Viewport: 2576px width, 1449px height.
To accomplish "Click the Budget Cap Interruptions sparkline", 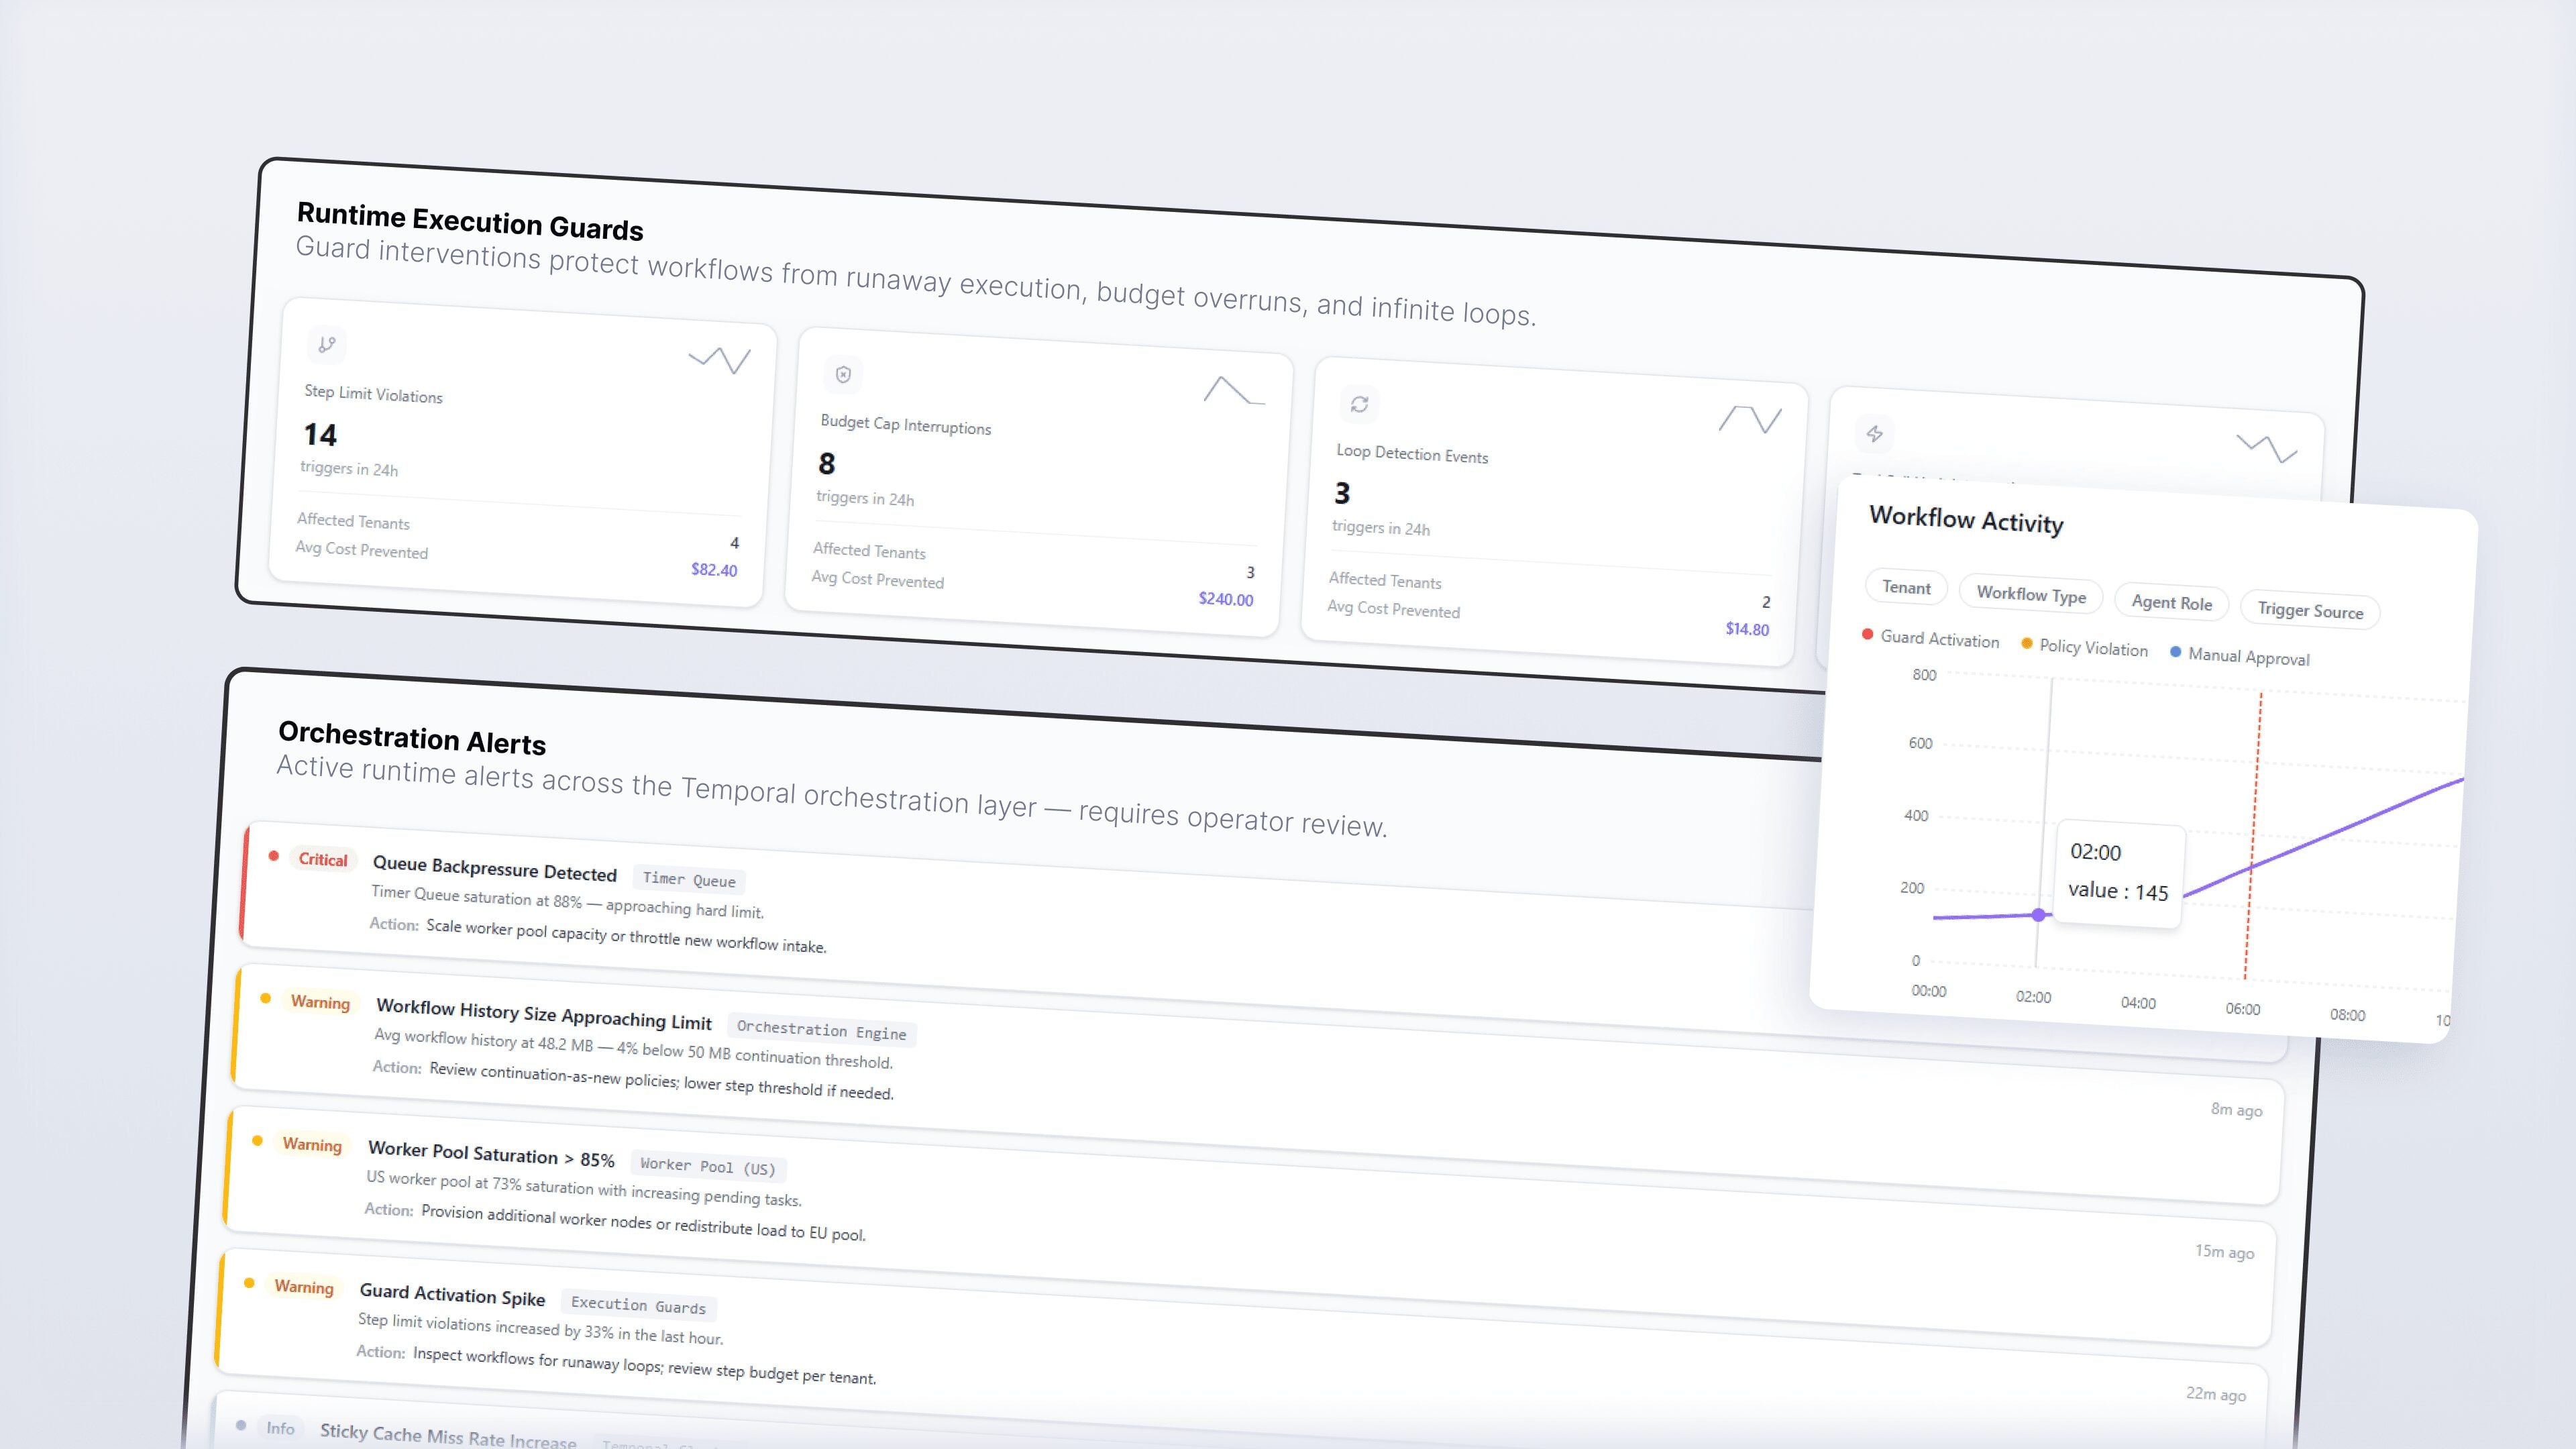I will [1234, 390].
